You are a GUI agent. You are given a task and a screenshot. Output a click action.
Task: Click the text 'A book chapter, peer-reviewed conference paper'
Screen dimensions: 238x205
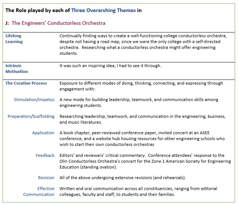pyautogui.click(x=108, y=133)
